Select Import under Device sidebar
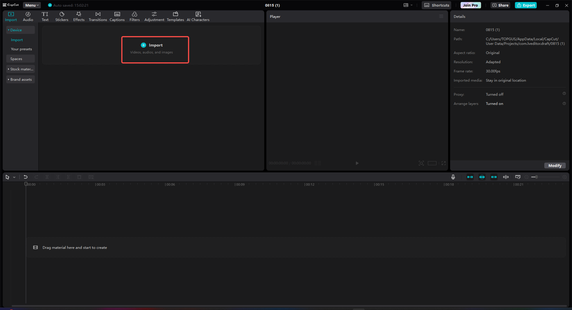Image resolution: width=572 pixels, height=310 pixels. [x=17, y=40]
